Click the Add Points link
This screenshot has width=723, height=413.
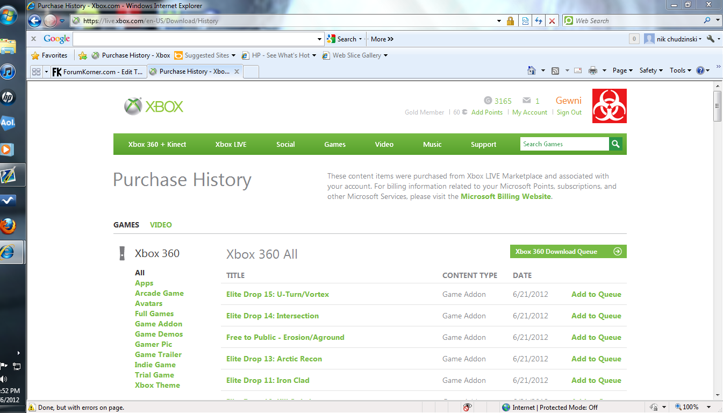pos(487,112)
